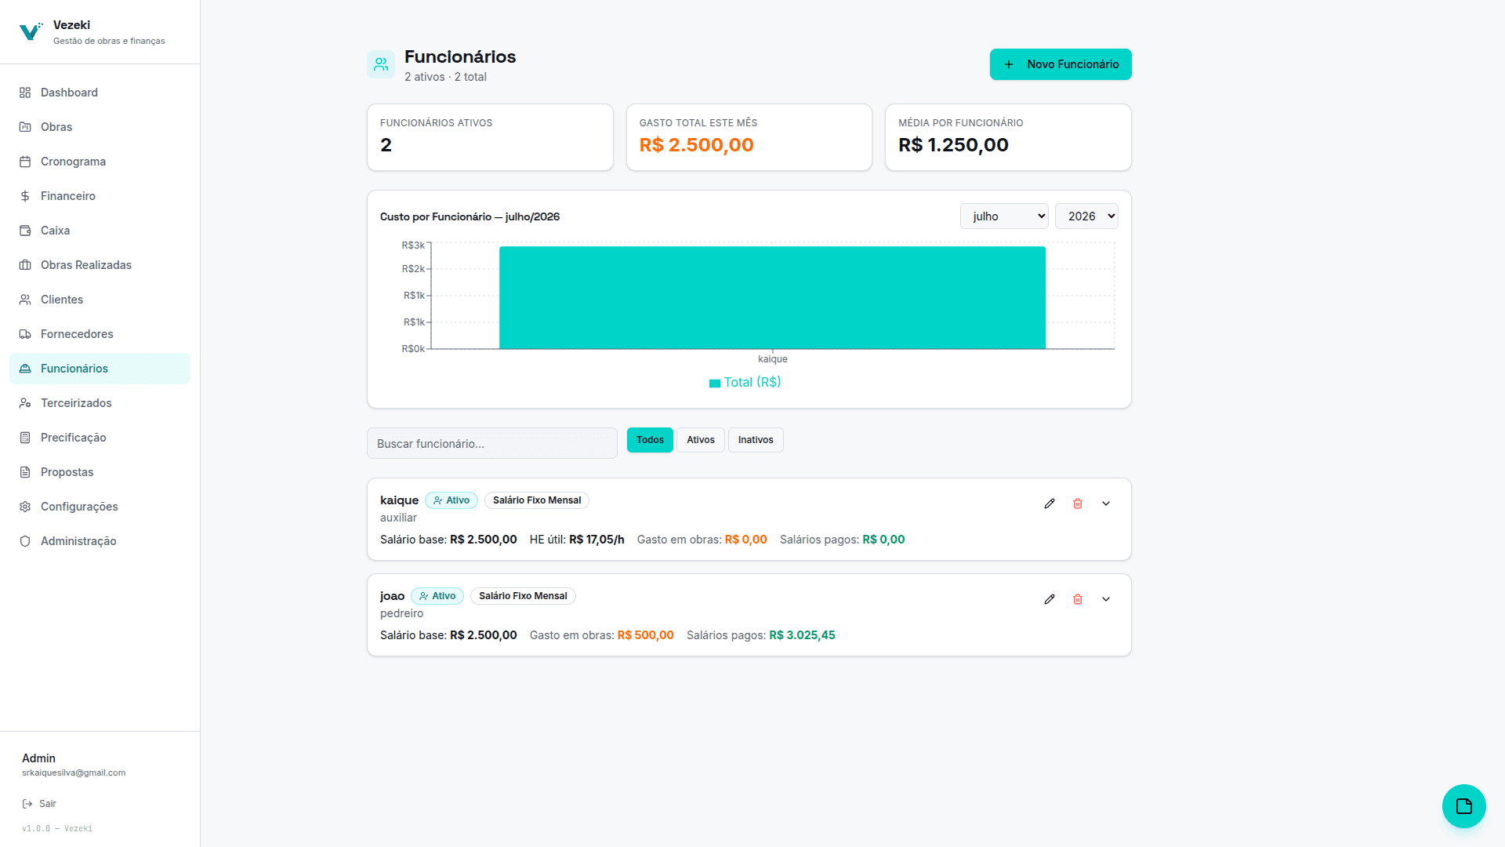Open the 2026 year dropdown
This screenshot has width=1505, height=847.
(x=1086, y=216)
